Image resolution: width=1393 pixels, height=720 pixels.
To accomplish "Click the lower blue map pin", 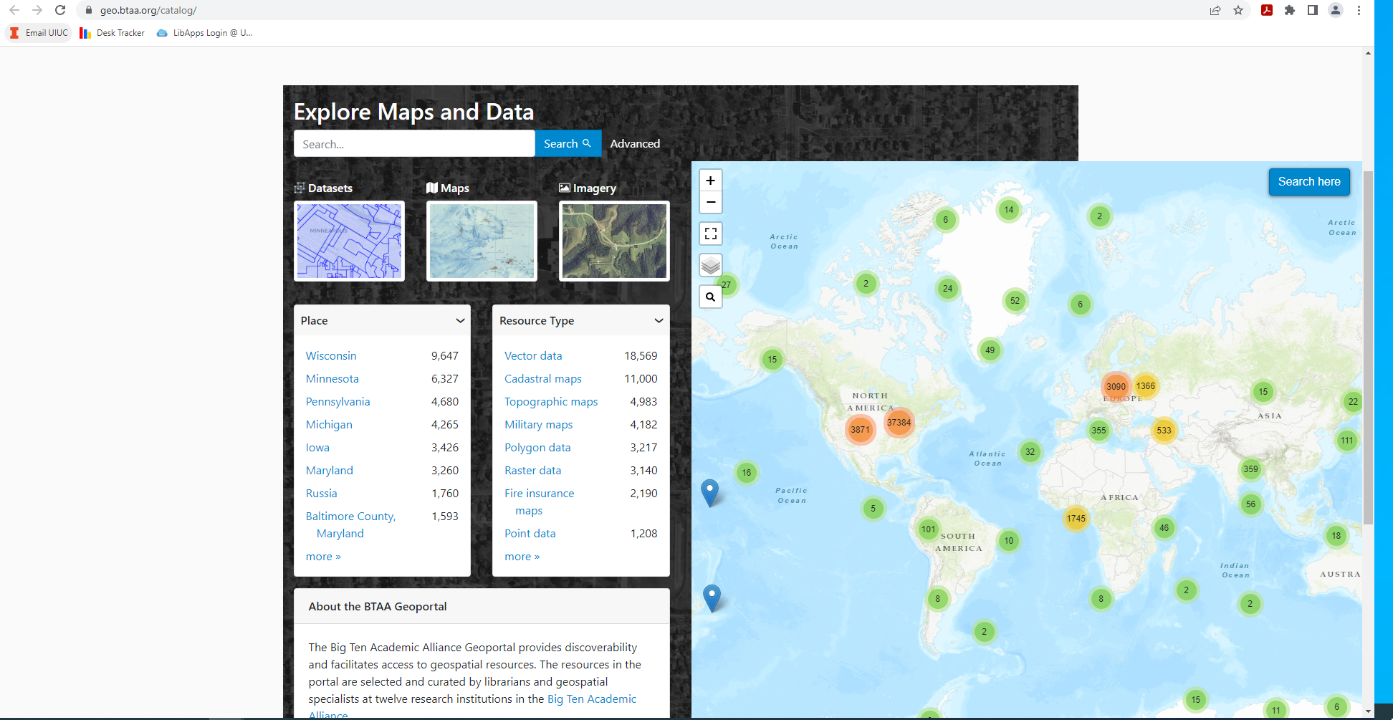I will click(712, 597).
